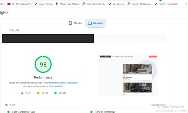Click the mobile phone icon

tap(70, 23)
